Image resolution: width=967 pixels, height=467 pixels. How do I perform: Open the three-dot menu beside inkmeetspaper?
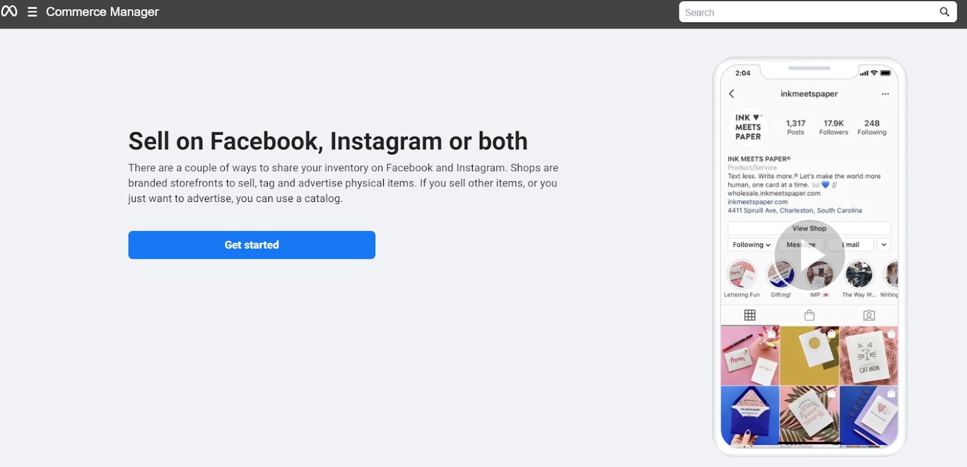click(x=885, y=94)
